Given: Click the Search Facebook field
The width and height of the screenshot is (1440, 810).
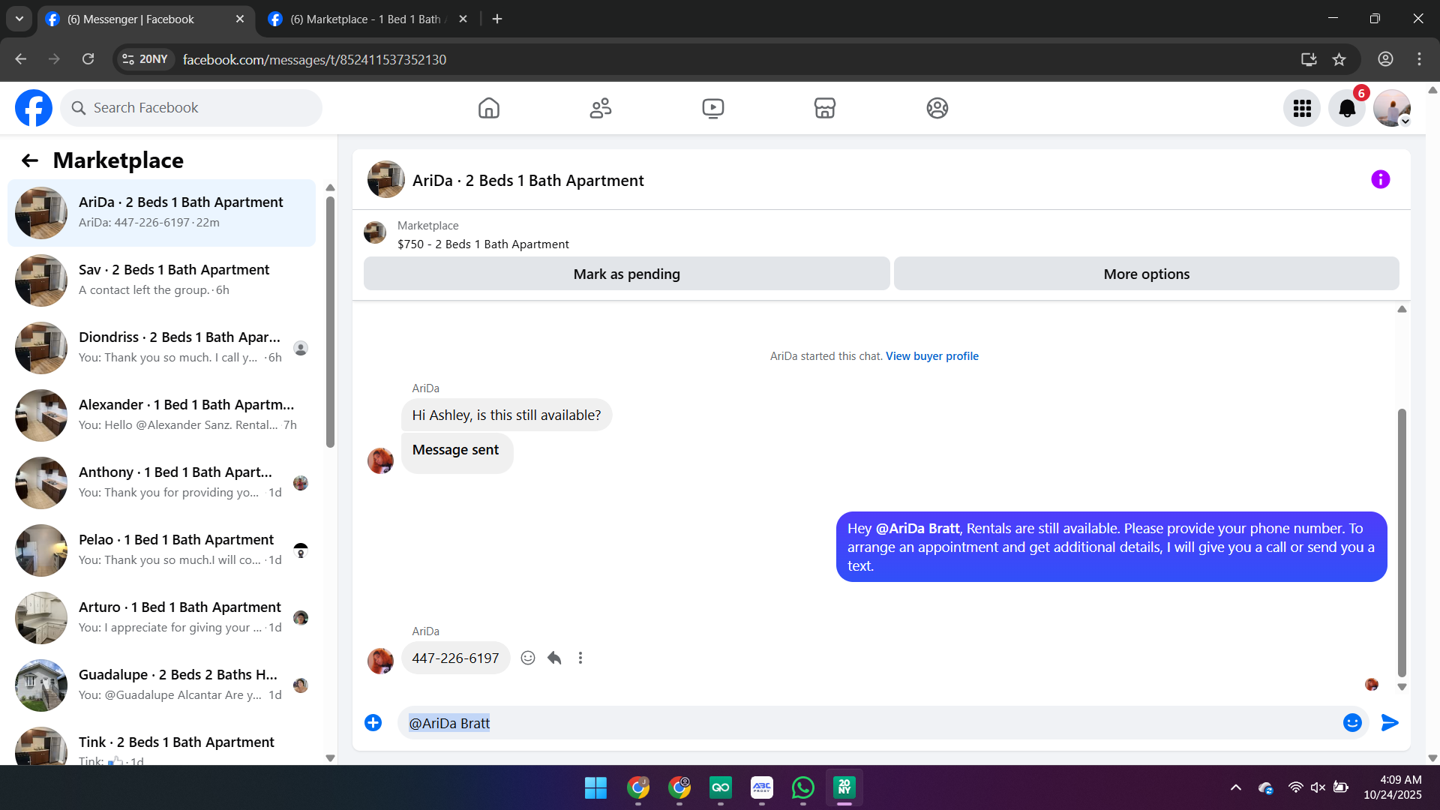Looking at the screenshot, I should point(191,108).
